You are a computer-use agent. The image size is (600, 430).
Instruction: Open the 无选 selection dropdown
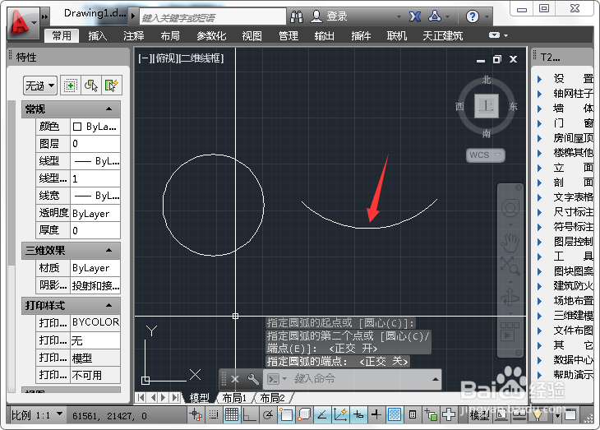[40, 86]
